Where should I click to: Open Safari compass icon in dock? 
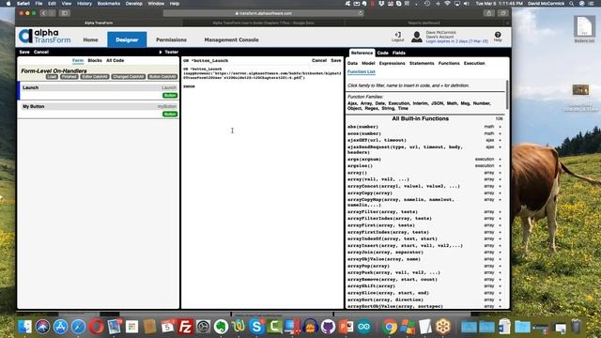[x=79, y=327]
